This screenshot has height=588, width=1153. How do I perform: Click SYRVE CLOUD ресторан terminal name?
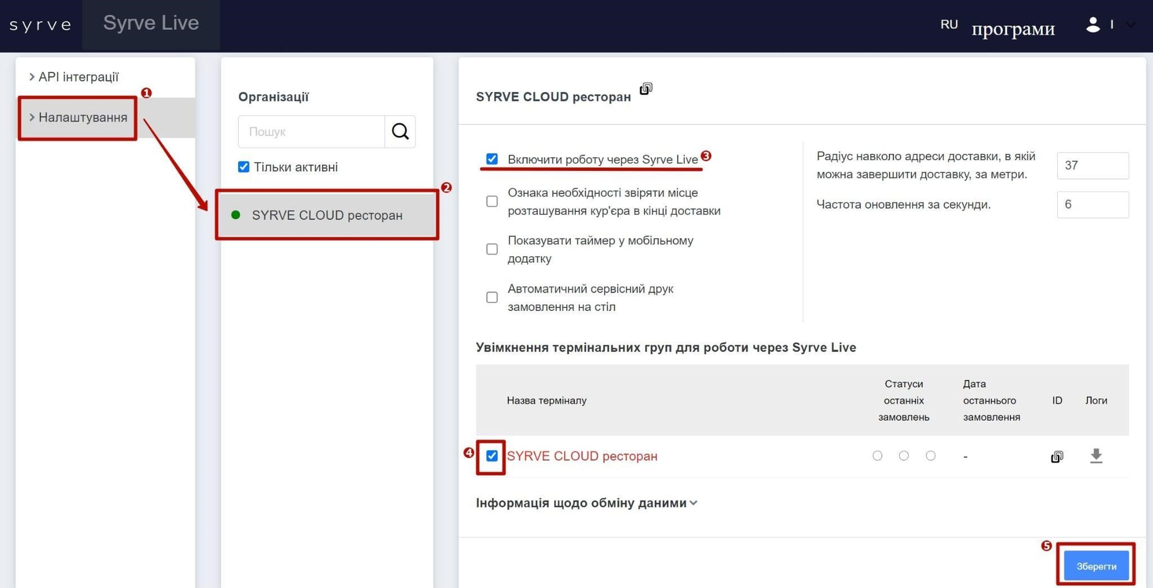[x=582, y=456]
